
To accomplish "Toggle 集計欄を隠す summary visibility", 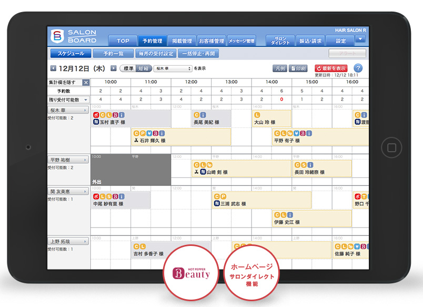I will pyautogui.click(x=65, y=82).
